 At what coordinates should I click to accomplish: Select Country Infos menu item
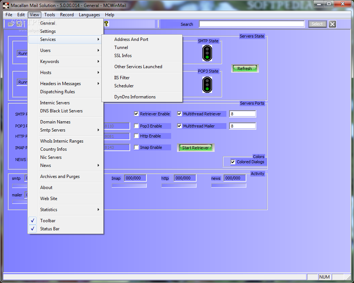[66, 149]
